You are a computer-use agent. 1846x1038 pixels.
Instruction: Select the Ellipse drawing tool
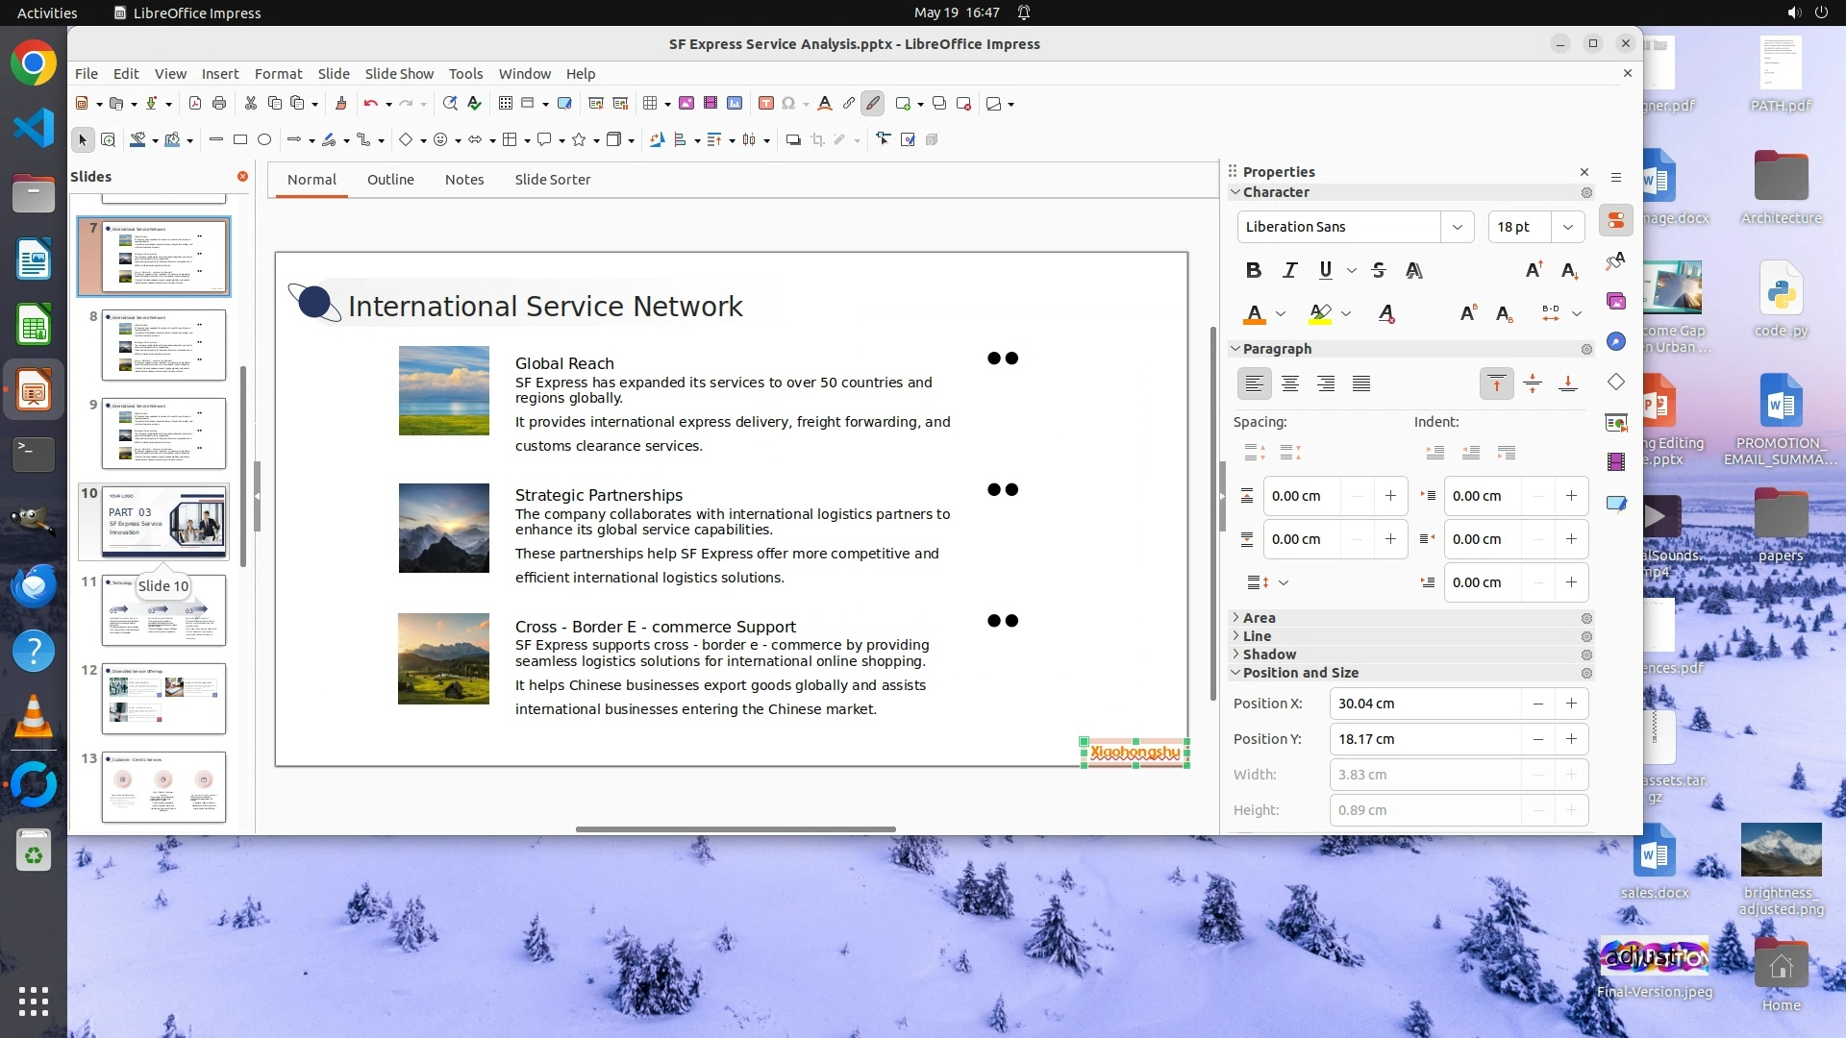[x=264, y=140]
